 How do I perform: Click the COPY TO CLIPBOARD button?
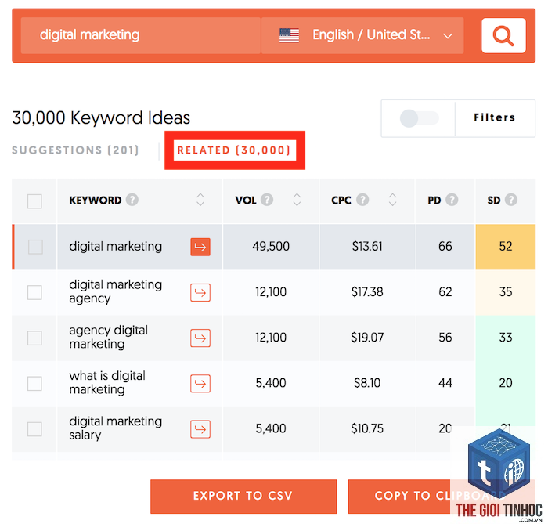(440, 496)
